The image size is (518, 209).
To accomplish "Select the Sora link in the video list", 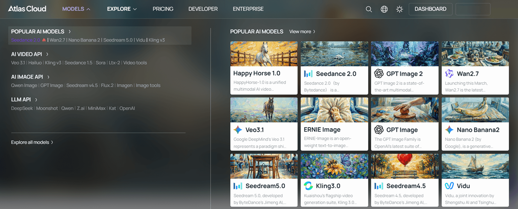I will point(100,63).
